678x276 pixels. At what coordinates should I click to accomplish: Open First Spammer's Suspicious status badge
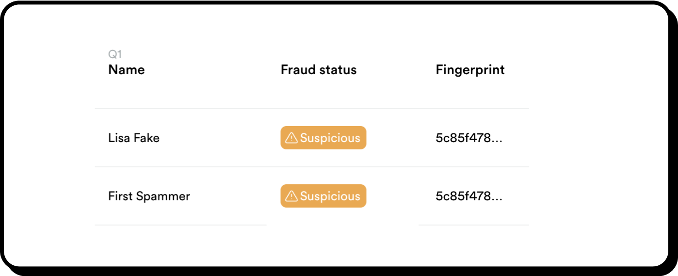pos(323,196)
